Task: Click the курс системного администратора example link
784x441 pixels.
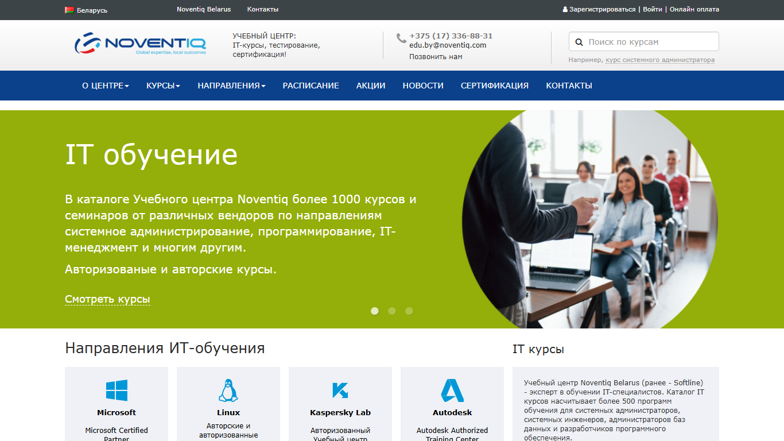Action: tap(660, 60)
